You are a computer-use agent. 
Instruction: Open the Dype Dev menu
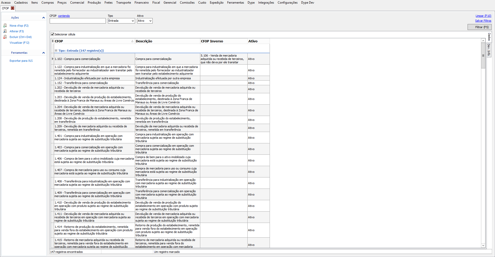point(307,3)
